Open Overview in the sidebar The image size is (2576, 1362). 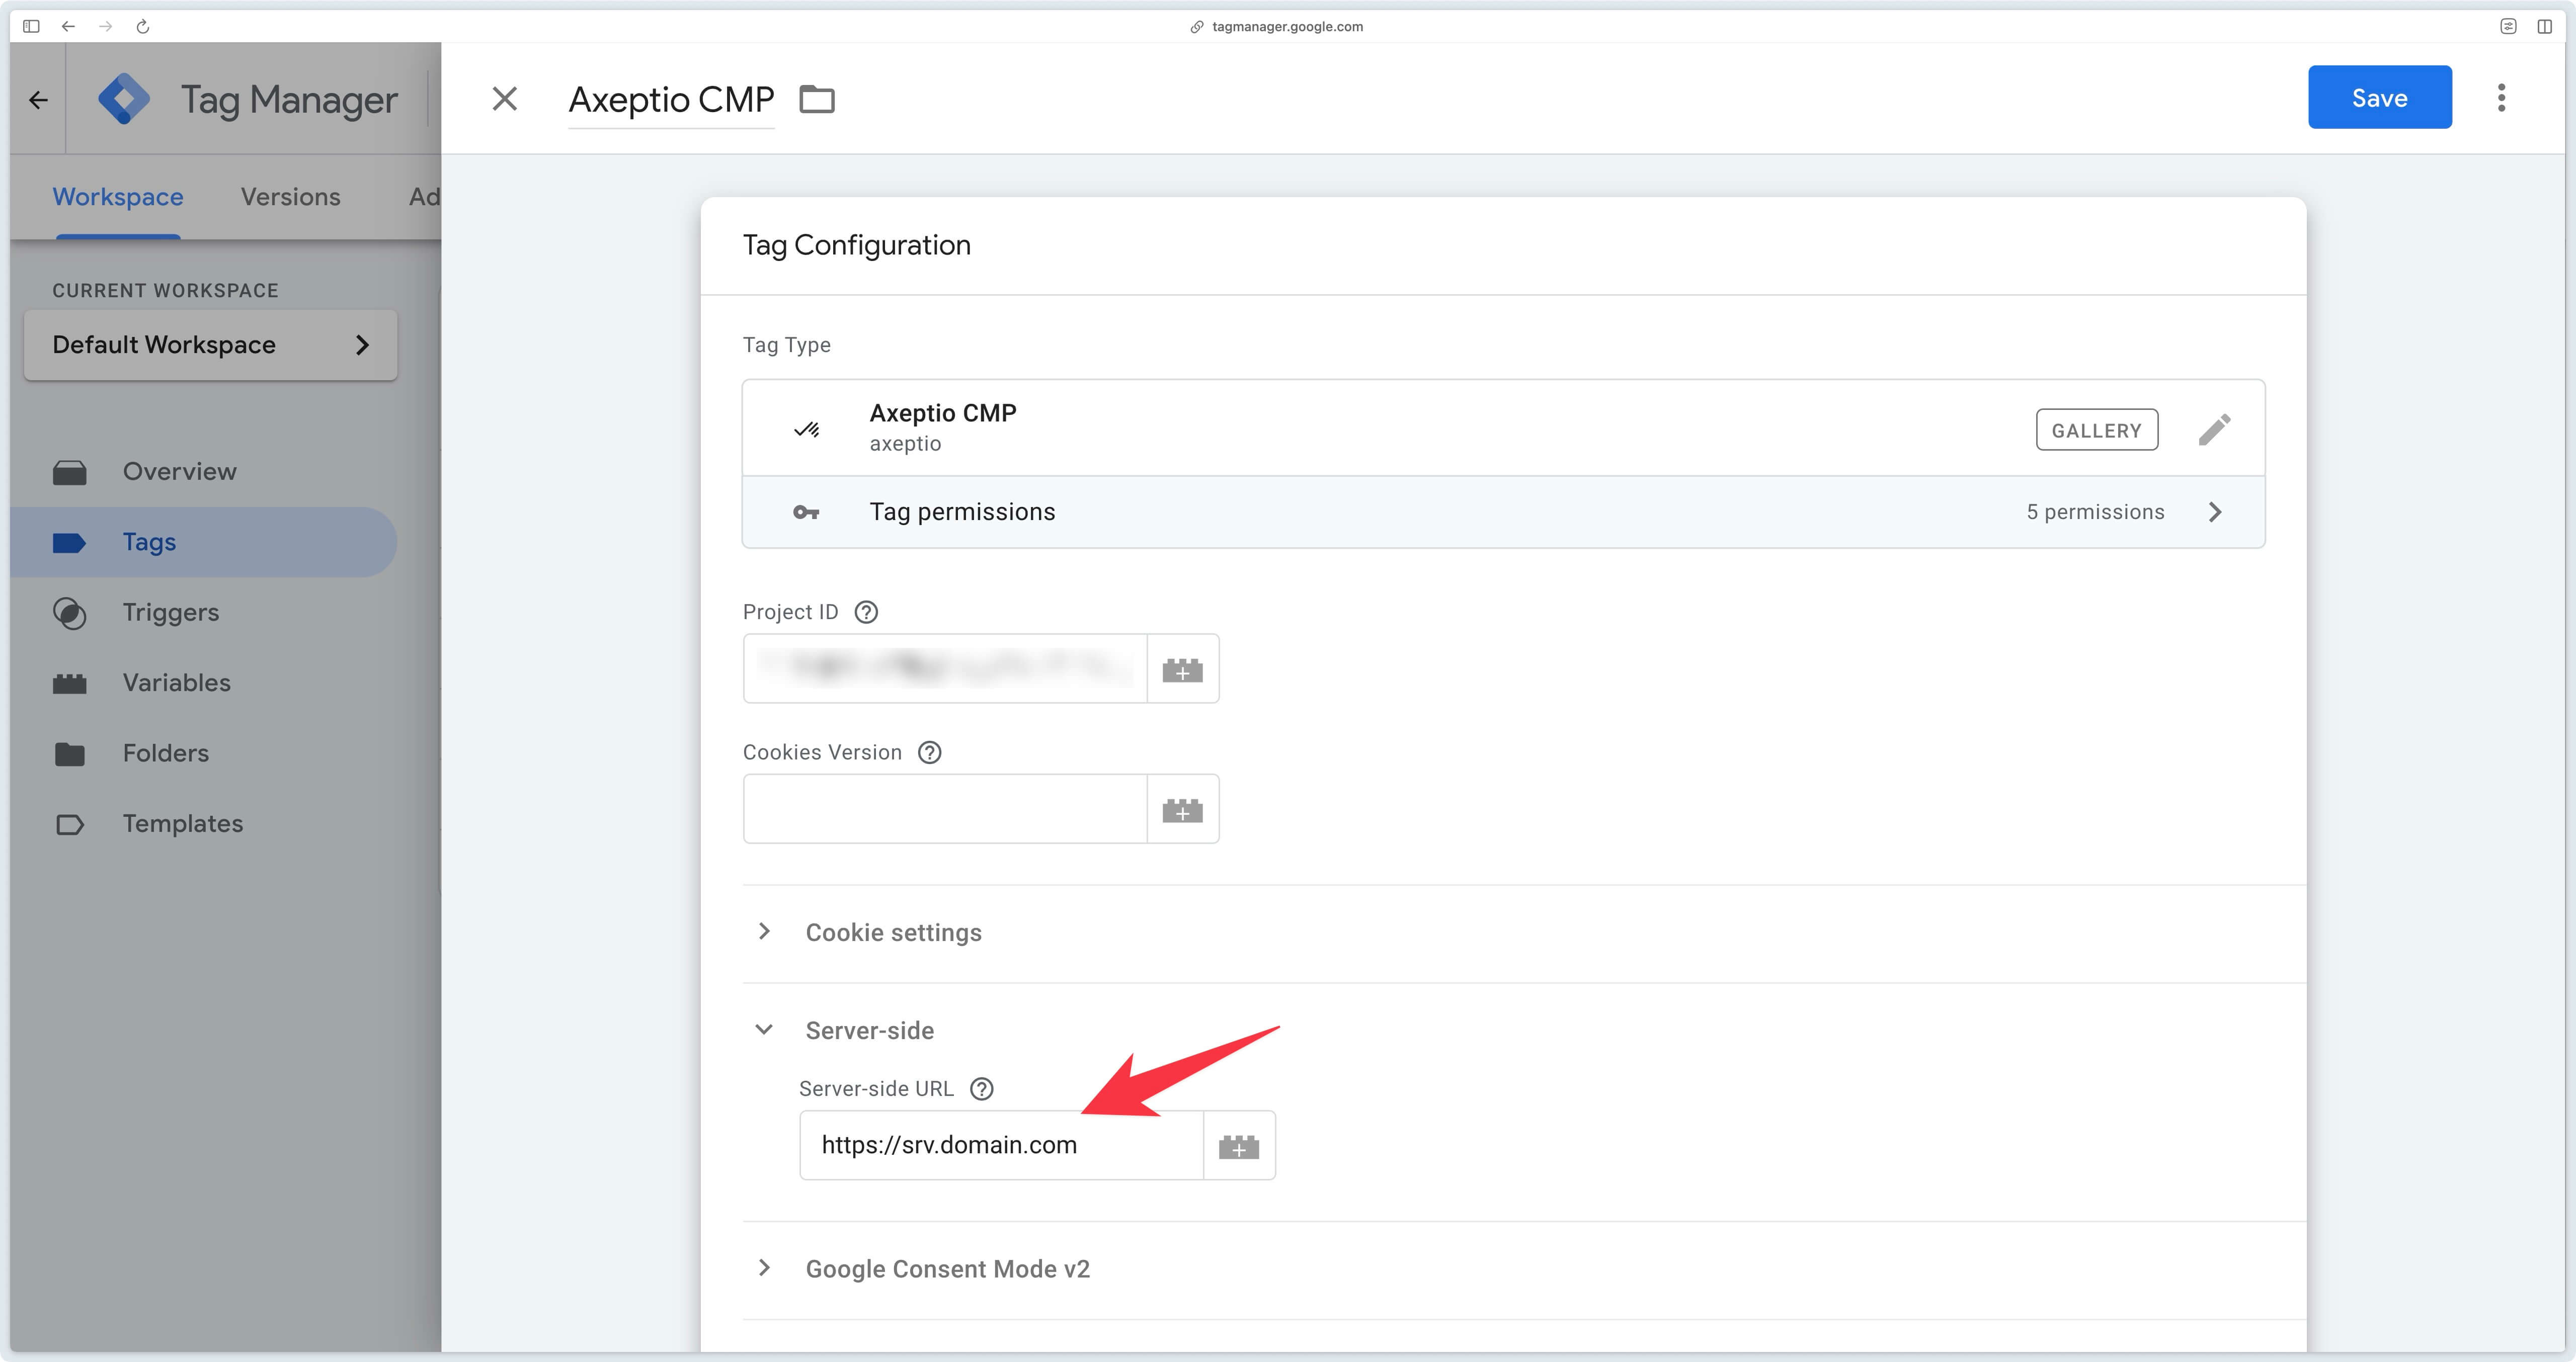[x=204, y=472]
